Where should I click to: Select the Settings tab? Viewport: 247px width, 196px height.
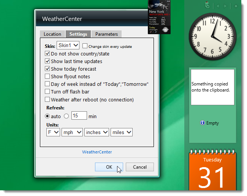[x=78, y=34]
